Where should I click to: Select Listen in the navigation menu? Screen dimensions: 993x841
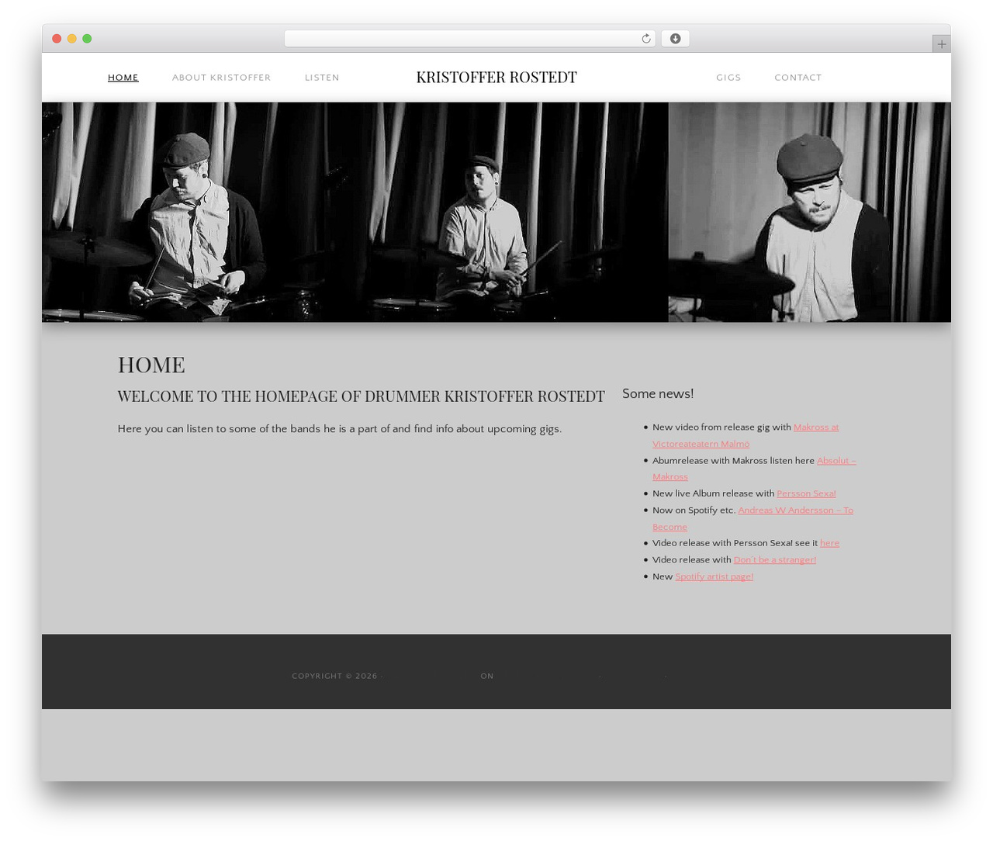322,78
